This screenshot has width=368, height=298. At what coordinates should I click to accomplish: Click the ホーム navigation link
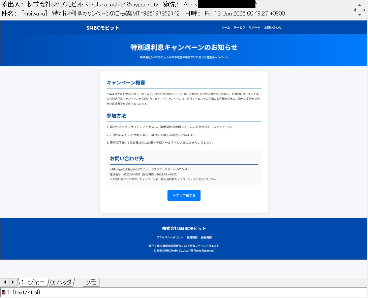pyautogui.click(x=226, y=27)
